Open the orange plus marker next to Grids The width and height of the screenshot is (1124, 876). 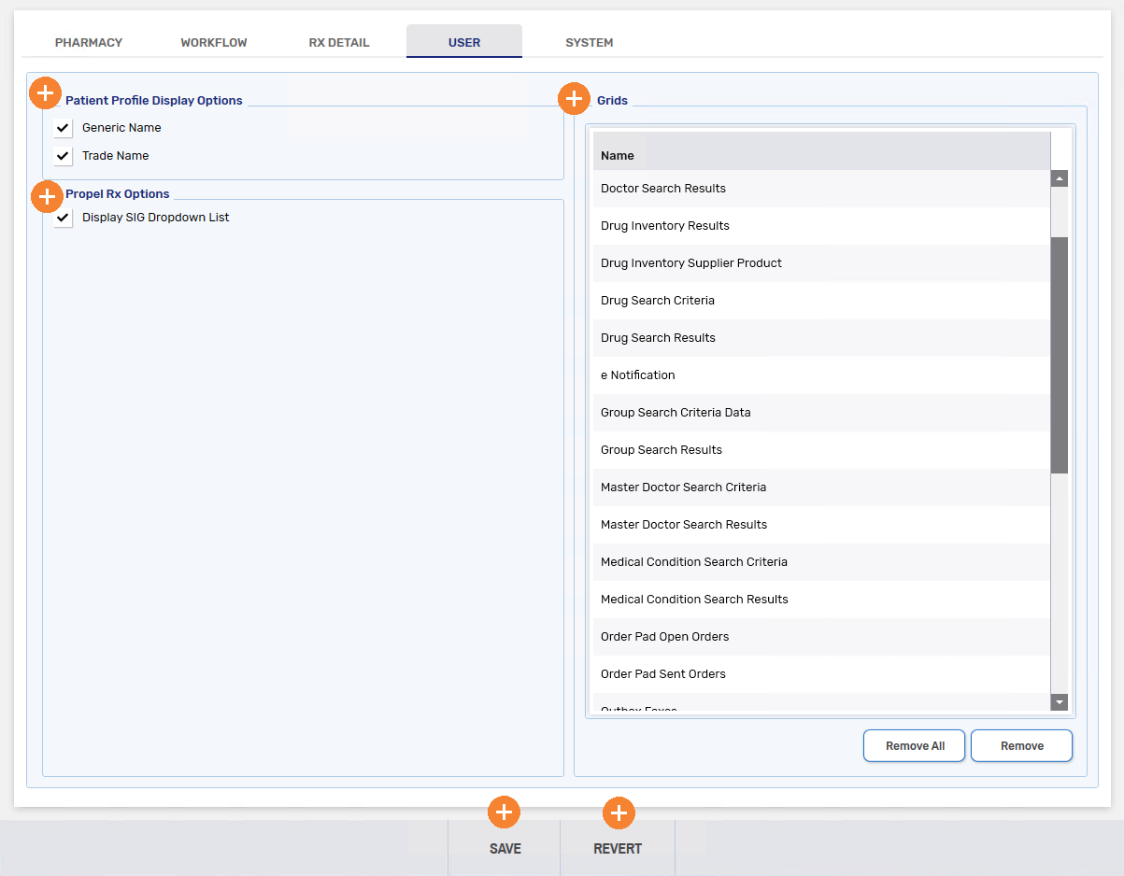574,99
